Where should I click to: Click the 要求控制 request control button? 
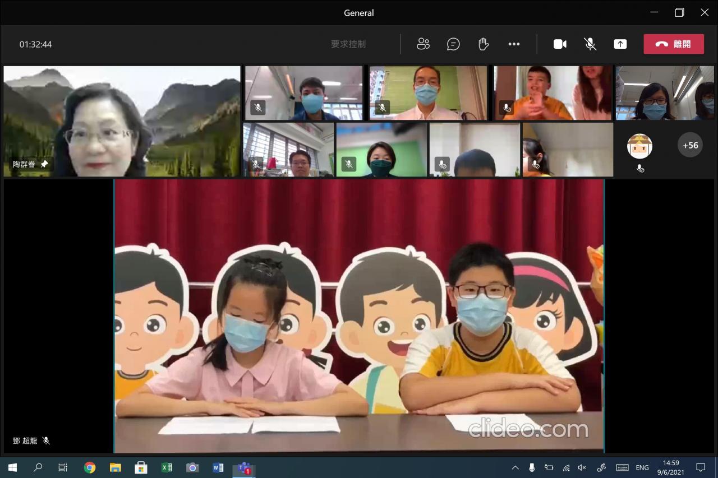pyautogui.click(x=348, y=44)
